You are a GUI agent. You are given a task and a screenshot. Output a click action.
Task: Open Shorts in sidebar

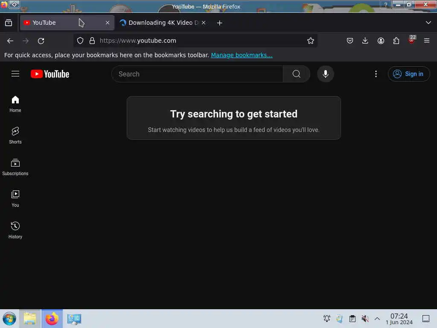(x=15, y=135)
